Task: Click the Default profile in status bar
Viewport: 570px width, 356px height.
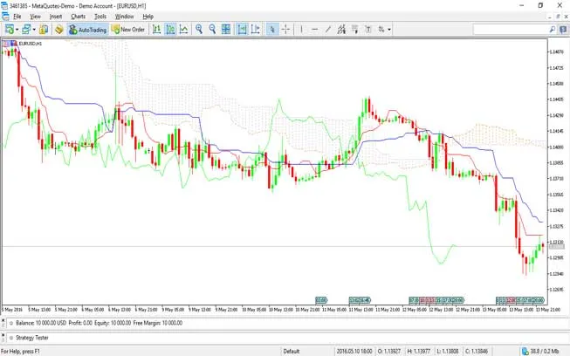Action: tap(292, 352)
